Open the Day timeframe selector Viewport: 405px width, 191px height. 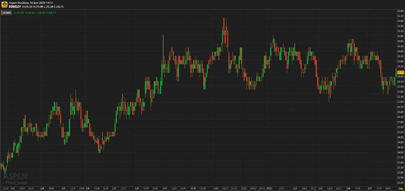click(400, 188)
